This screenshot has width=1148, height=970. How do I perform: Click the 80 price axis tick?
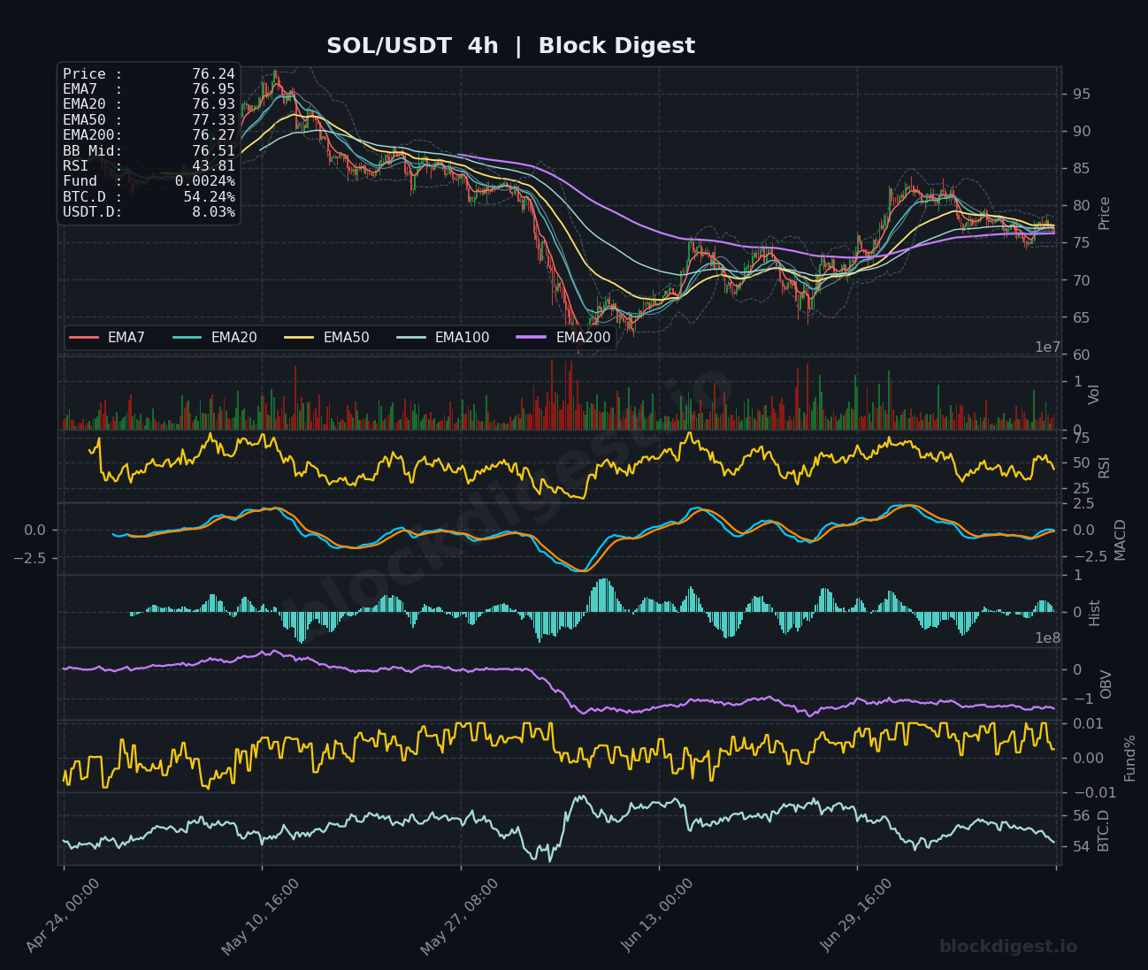pos(1082,206)
